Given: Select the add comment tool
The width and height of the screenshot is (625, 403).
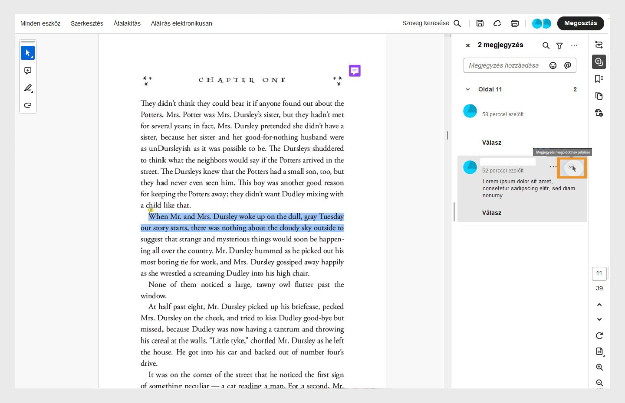Looking at the screenshot, I should tap(28, 71).
